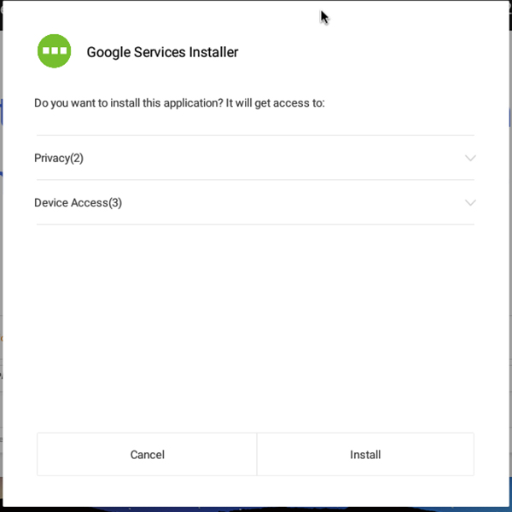Click the border between Cancel and Install buttons
The height and width of the screenshot is (512, 512).
[x=257, y=454]
